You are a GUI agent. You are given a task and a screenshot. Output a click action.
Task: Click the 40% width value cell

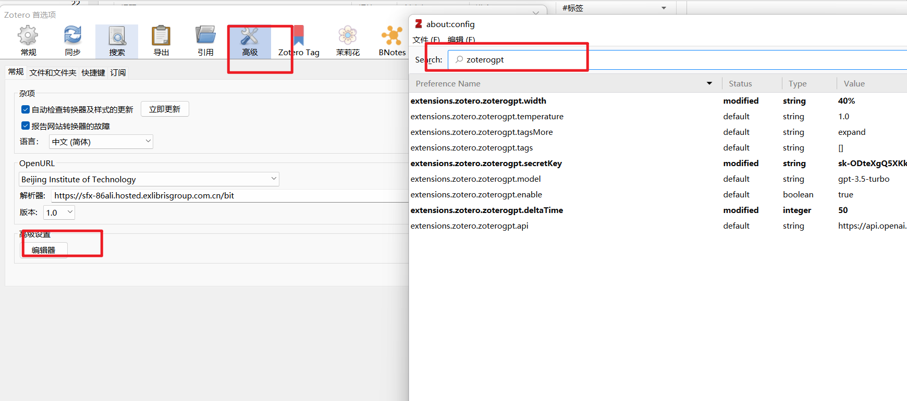pyautogui.click(x=847, y=101)
